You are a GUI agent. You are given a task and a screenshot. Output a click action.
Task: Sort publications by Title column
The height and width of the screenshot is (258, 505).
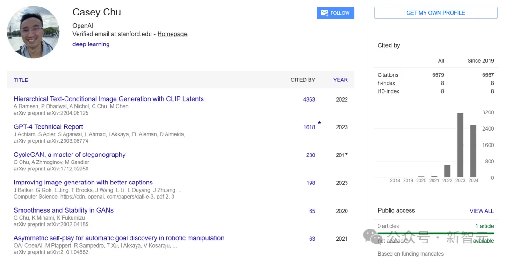21,80
